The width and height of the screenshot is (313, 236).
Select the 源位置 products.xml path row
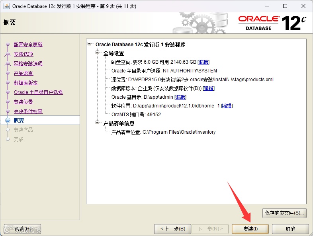click(x=192, y=80)
